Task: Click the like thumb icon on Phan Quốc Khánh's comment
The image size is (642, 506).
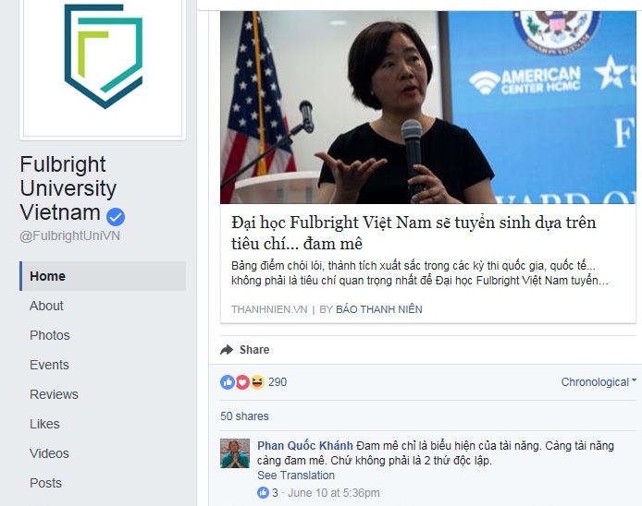Action: [263, 492]
